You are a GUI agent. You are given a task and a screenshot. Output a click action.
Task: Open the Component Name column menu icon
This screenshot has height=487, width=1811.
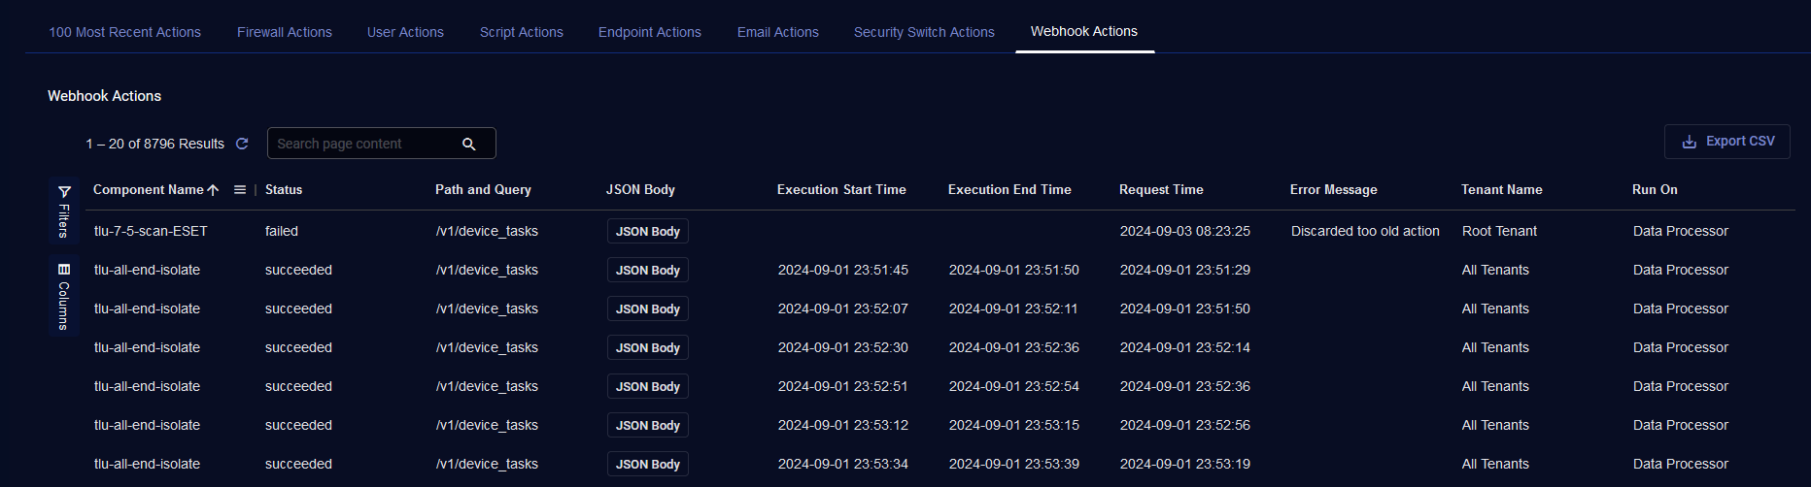click(x=240, y=190)
